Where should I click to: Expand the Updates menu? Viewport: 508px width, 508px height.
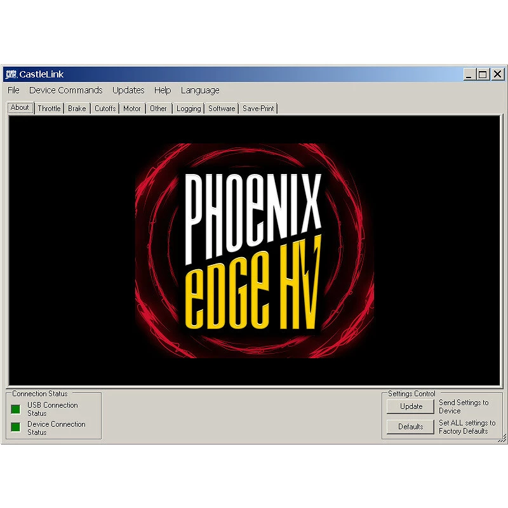(x=128, y=90)
